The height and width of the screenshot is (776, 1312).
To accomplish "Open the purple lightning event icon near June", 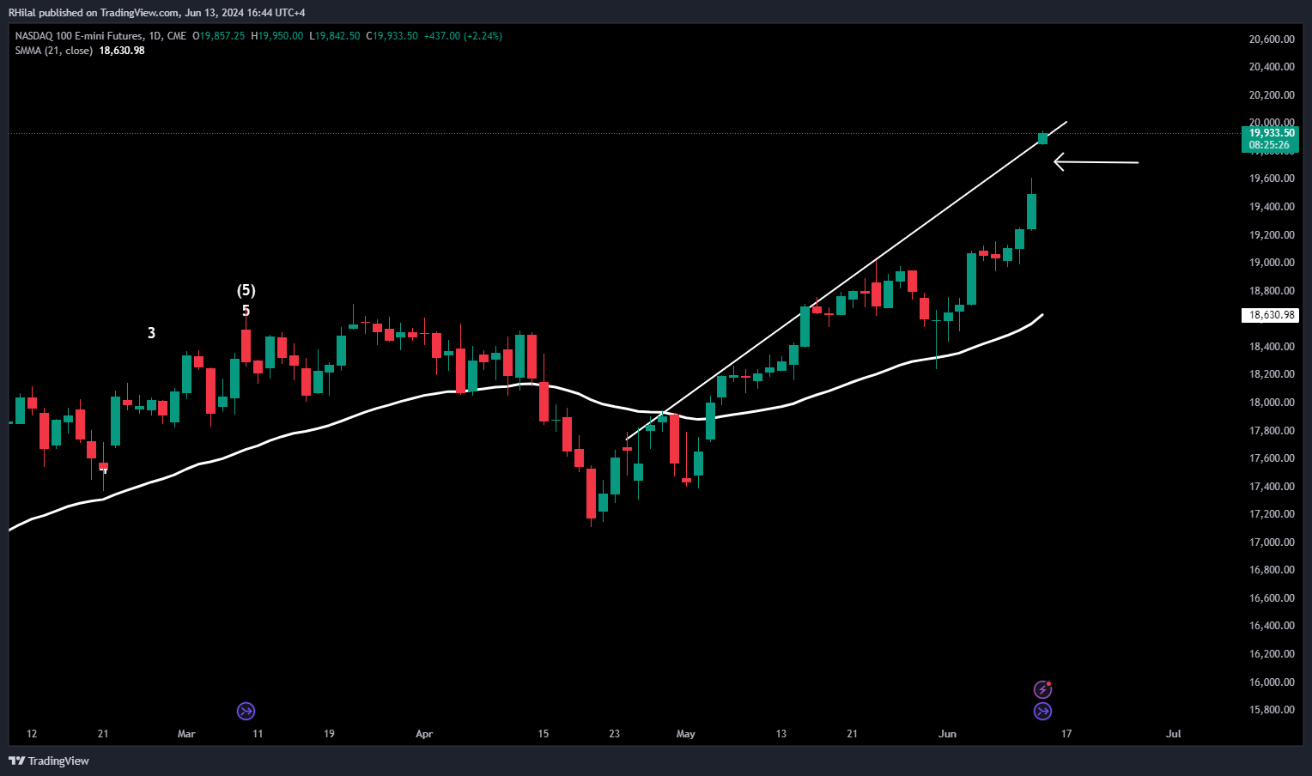I will (1042, 689).
